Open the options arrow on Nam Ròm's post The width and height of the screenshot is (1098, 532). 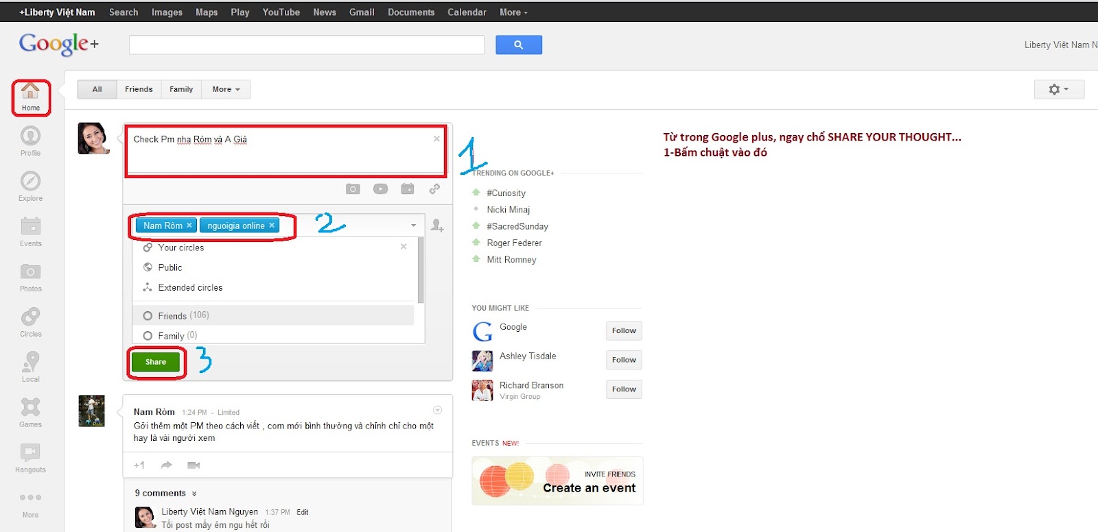[437, 410]
